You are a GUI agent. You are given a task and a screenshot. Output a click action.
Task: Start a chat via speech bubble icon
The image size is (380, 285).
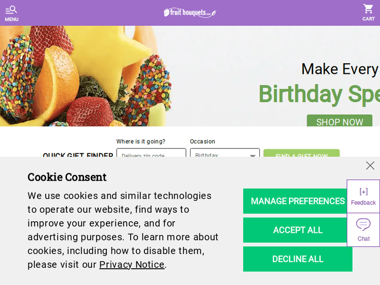point(363,224)
